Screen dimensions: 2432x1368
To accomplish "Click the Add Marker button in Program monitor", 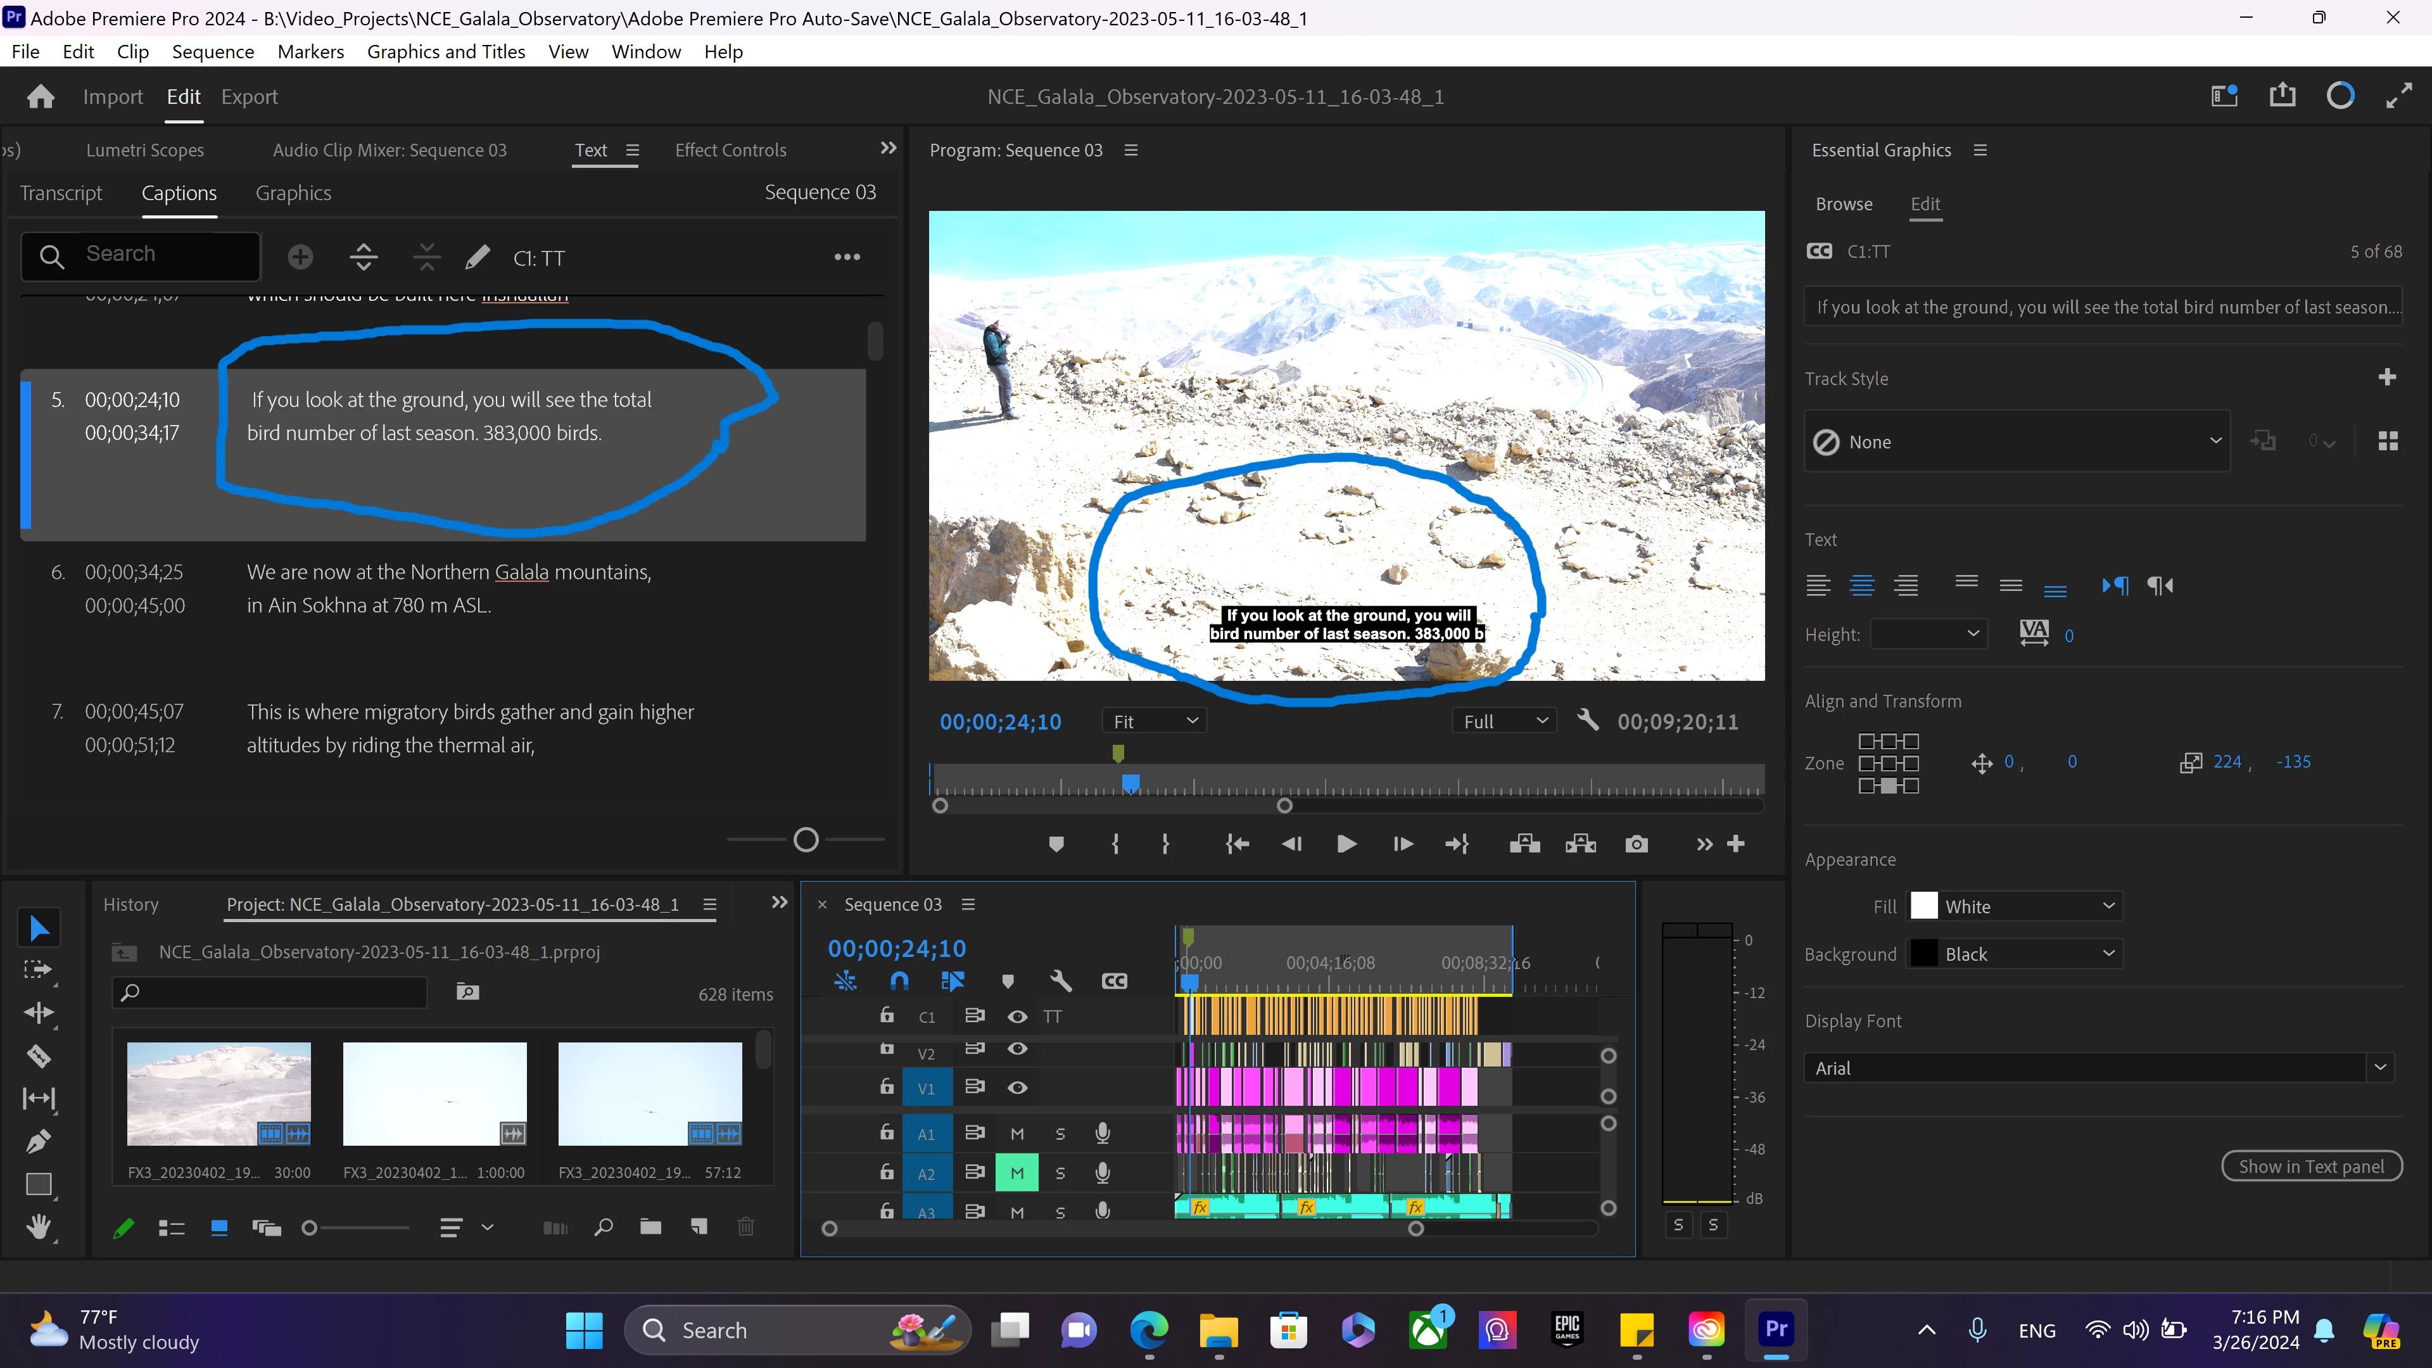I will (x=1056, y=844).
